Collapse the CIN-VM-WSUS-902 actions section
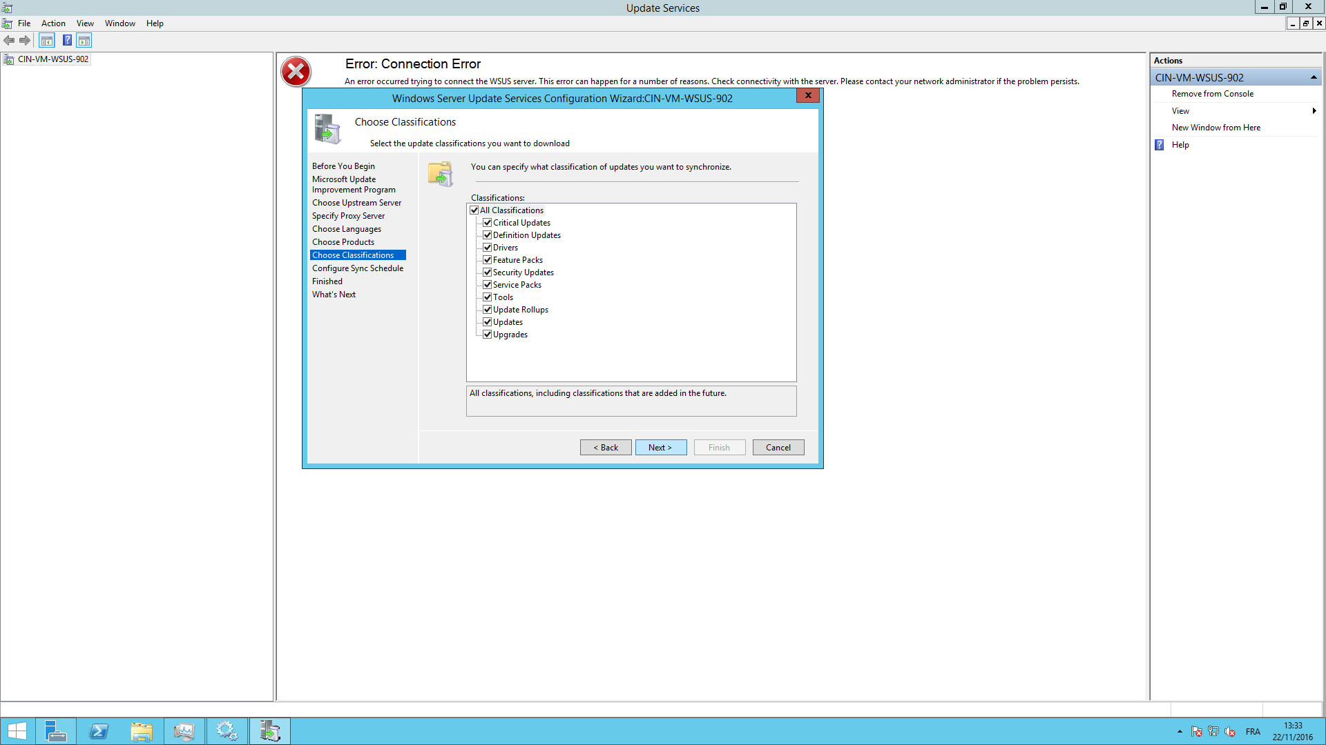This screenshot has width=1326, height=745. 1314,78
